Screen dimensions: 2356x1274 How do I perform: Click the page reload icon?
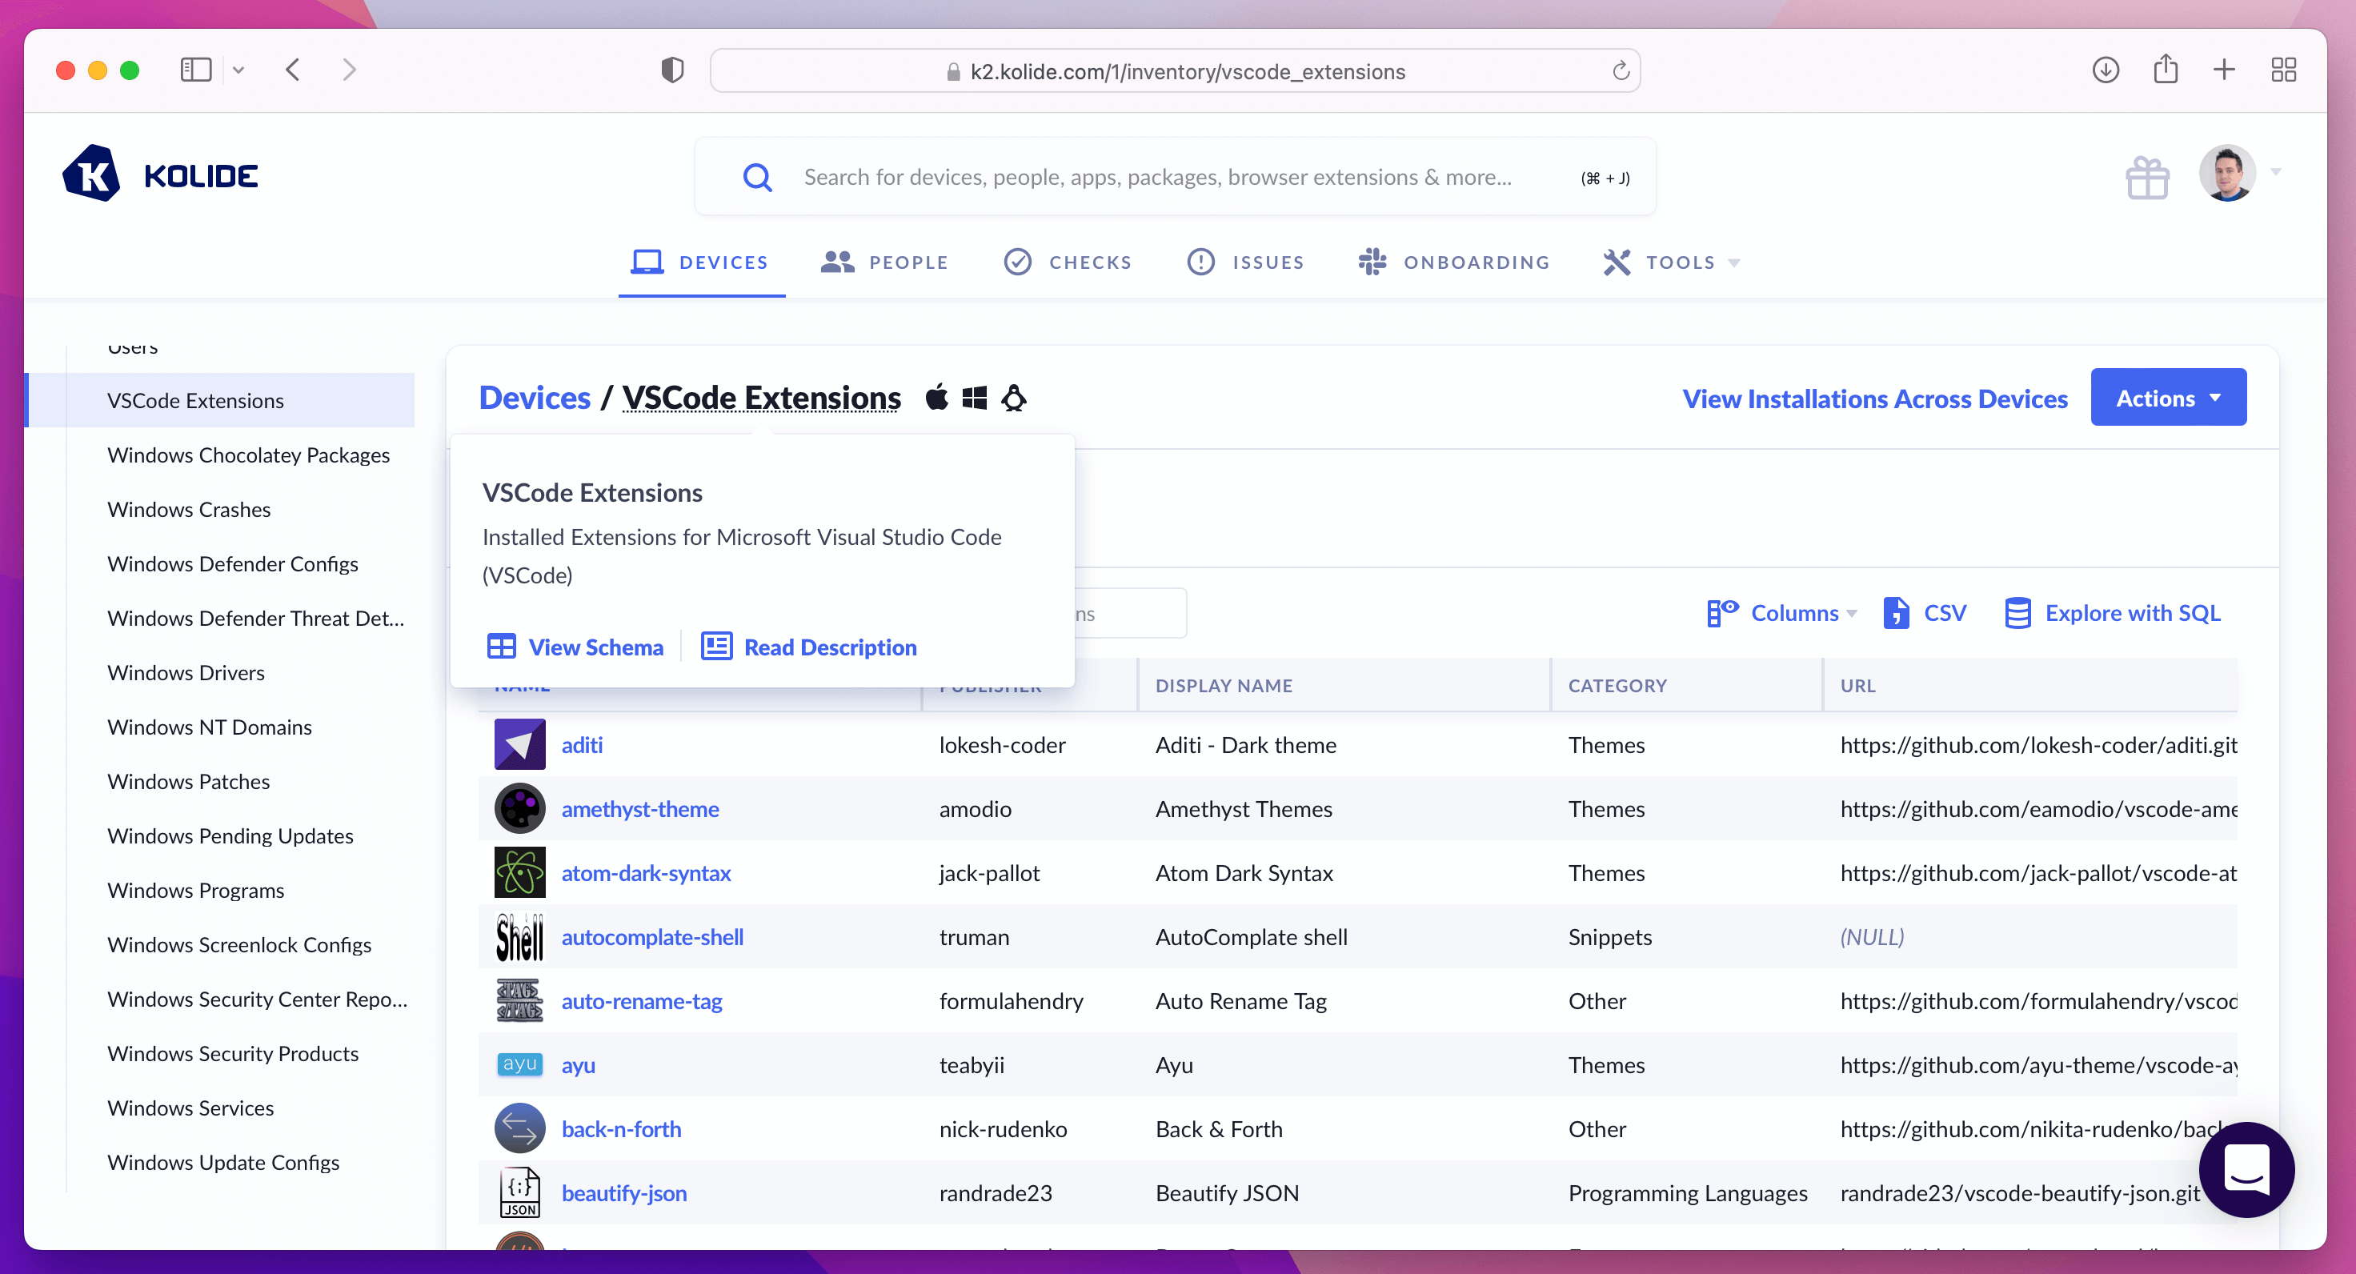coord(1620,71)
